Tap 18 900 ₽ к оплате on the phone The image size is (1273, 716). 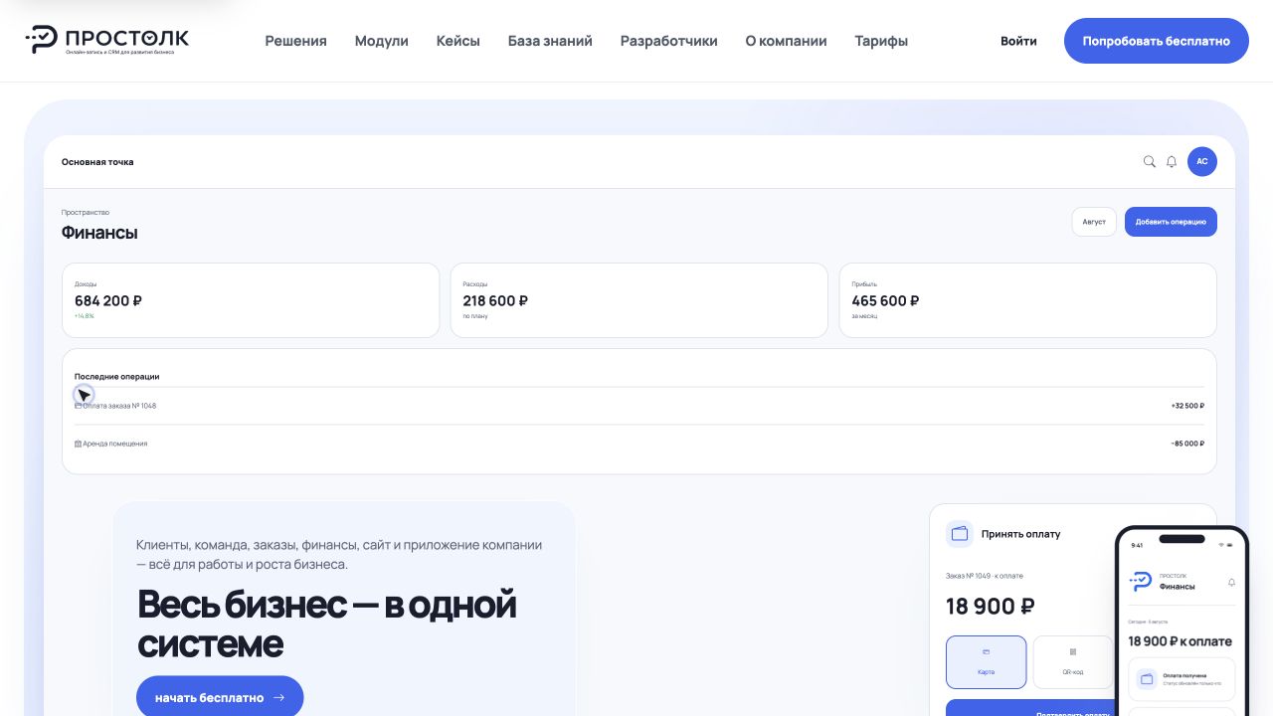(1181, 641)
